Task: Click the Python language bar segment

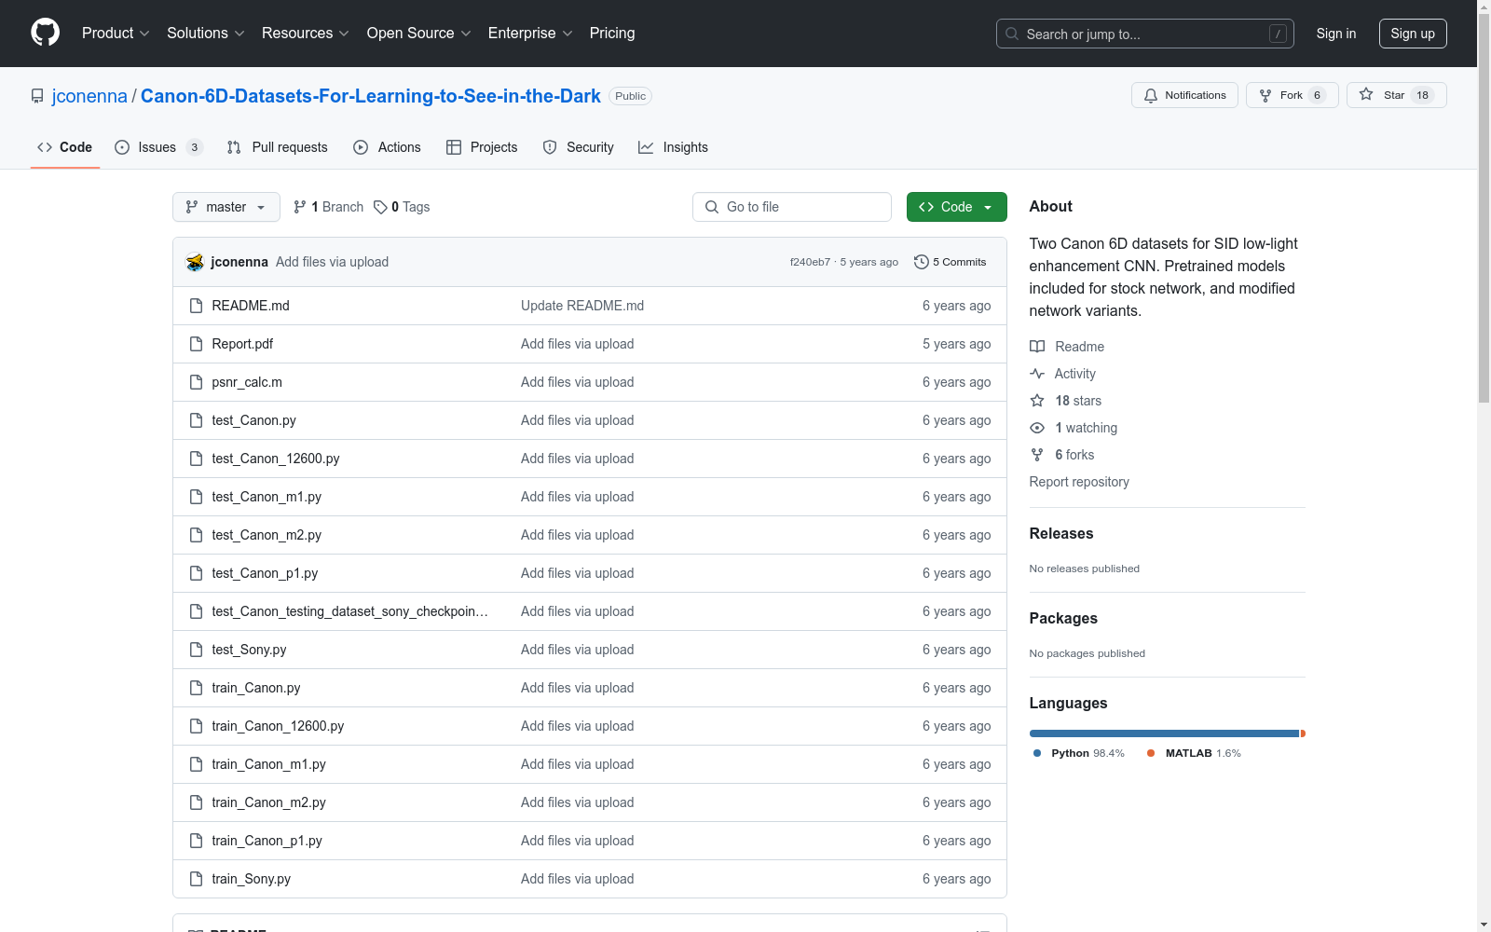Action: (x=1164, y=733)
